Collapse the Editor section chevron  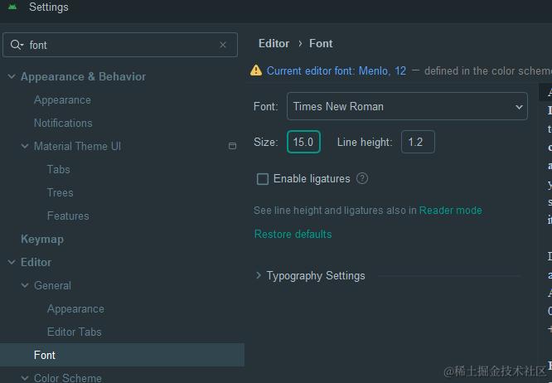click(x=12, y=262)
